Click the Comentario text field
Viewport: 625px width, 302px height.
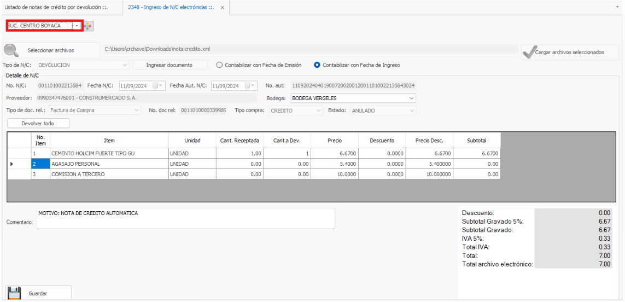(x=185, y=219)
